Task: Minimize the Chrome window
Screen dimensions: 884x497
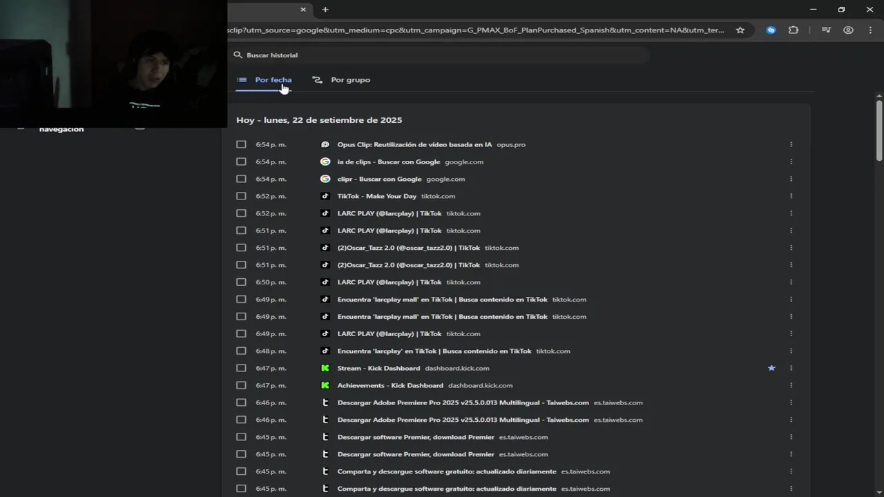Action: point(813,10)
